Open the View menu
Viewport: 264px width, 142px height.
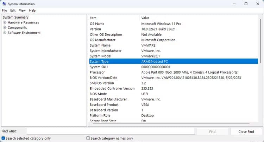coord(22,11)
